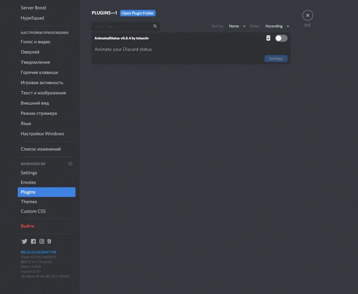
Task: Open Discord Facebook icon link
Action: tap(33, 241)
